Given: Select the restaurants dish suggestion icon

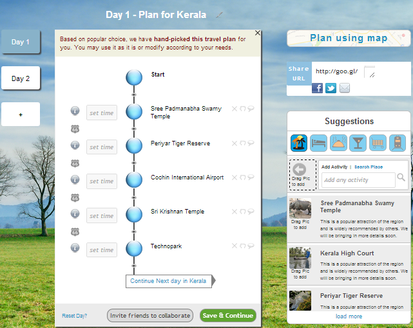Looking at the screenshot, I should click(x=338, y=143).
